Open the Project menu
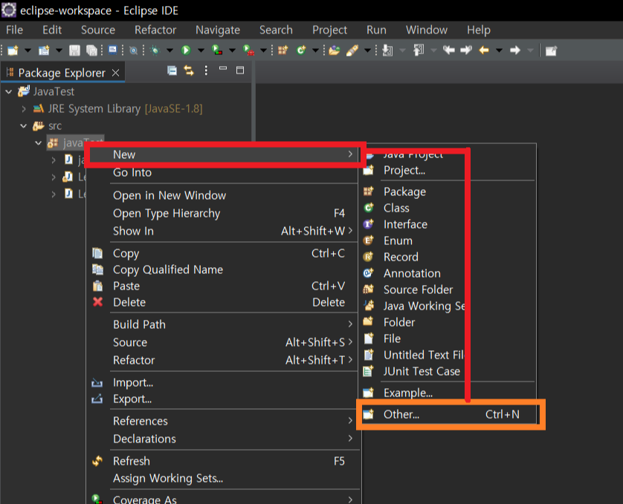Image resolution: width=623 pixels, height=504 pixels. click(x=330, y=30)
